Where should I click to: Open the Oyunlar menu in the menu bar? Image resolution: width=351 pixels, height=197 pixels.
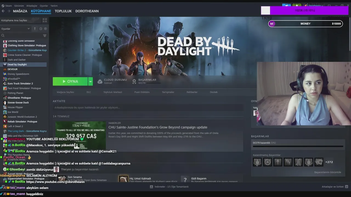(x=44, y=6)
